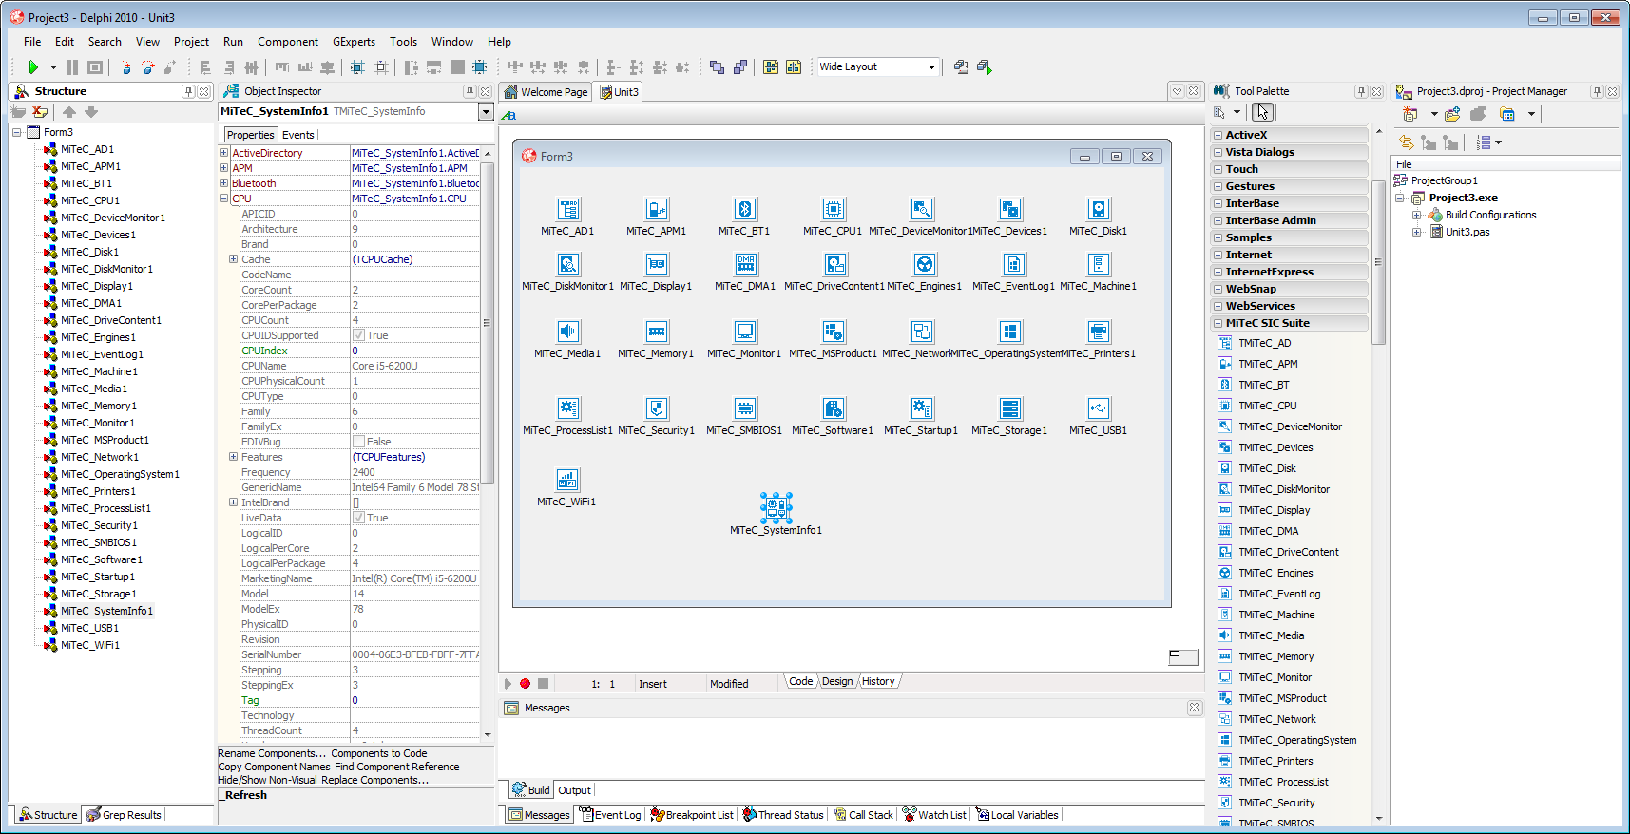Select the MiTeC_Media1 speaker component icon
The width and height of the screenshot is (1630, 834).
pyautogui.click(x=567, y=332)
